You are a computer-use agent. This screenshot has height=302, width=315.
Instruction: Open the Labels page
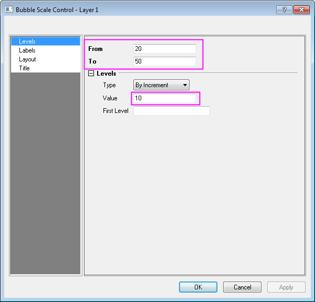coord(27,50)
